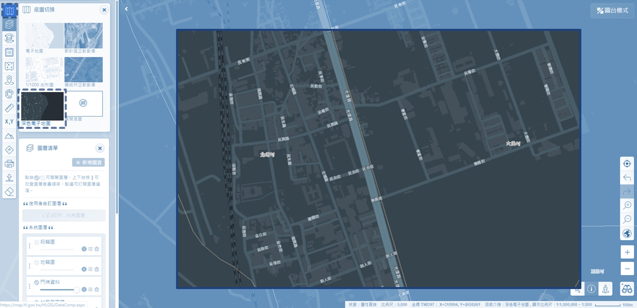Toggle visibility of 地籍圖 layer

37,262
